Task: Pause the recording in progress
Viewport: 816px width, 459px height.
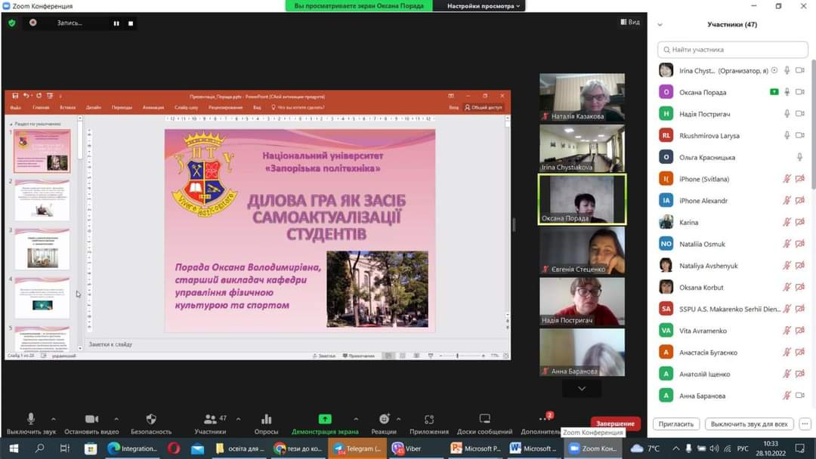Action: click(x=116, y=23)
